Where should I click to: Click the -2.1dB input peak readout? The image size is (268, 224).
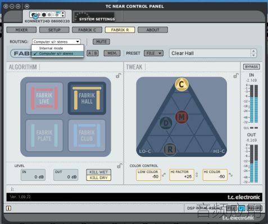click(x=251, y=81)
